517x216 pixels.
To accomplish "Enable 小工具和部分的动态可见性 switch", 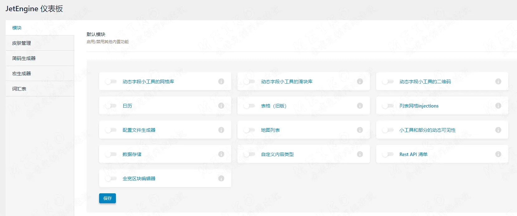I will point(388,130).
